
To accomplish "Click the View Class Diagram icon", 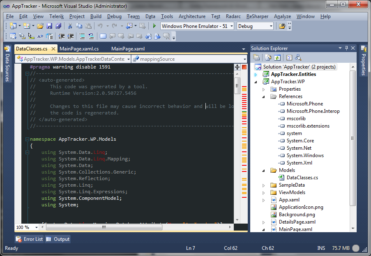I will 298,57.
